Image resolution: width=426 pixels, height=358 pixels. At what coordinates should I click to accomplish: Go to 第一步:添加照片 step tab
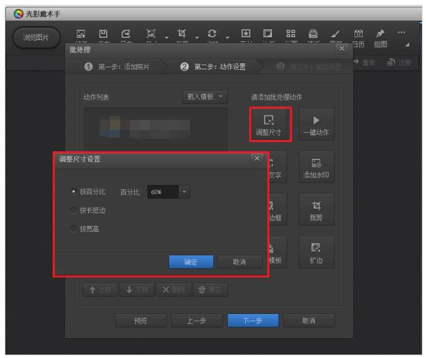(x=122, y=67)
